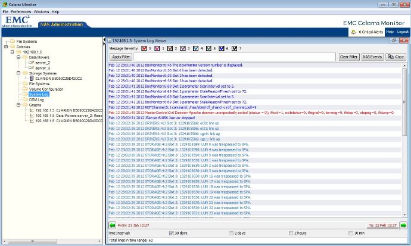Open the File menu
The height and width of the screenshot is (246, 411).
(5, 12)
